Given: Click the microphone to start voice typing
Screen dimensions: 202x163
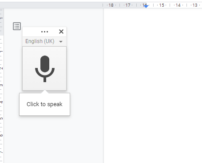Looking at the screenshot, I should [x=44, y=68].
